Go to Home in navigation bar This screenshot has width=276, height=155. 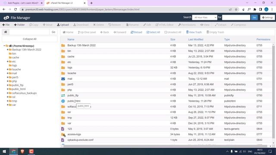click(68, 32)
